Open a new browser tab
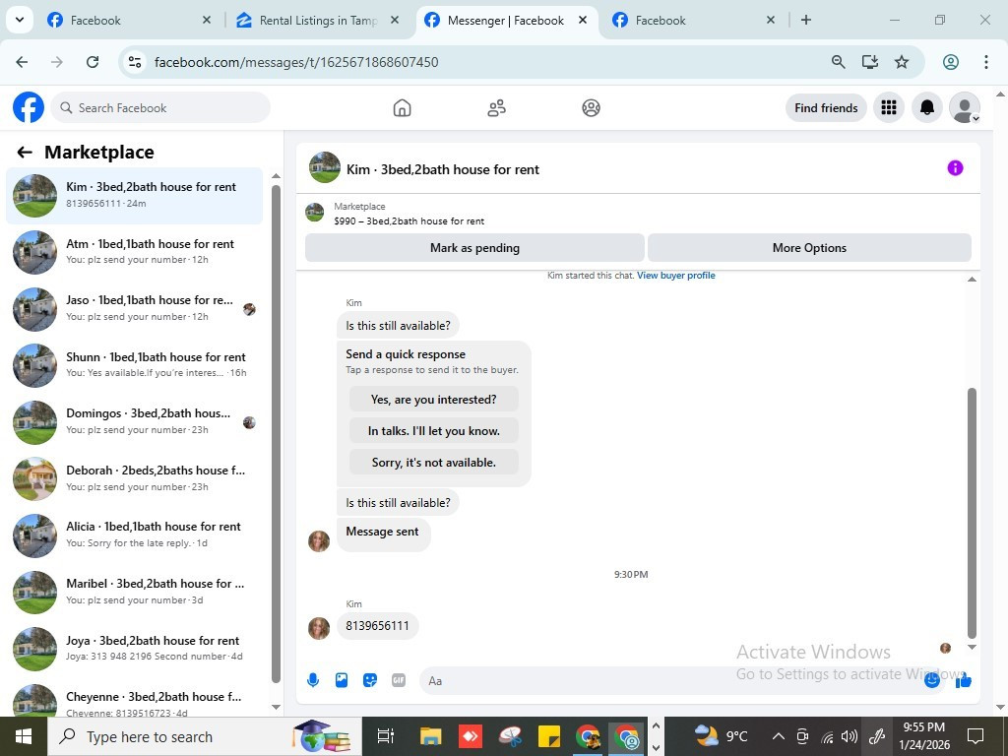The height and width of the screenshot is (756, 1008). 805,20
